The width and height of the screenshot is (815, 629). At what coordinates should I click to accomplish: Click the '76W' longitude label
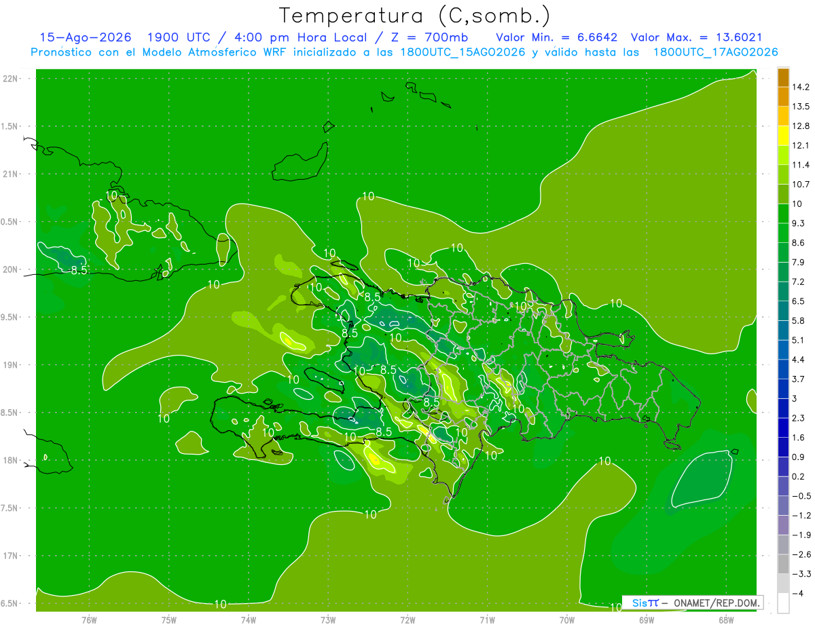tap(89, 620)
